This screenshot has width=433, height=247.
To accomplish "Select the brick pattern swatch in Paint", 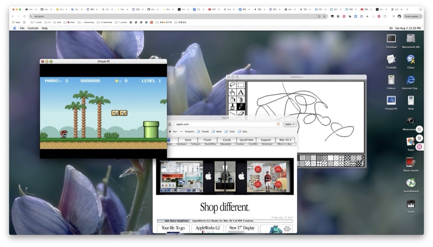I will pos(325,158).
